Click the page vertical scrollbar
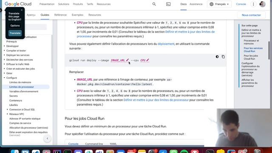The width and height of the screenshot is (272, 153). (269, 50)
